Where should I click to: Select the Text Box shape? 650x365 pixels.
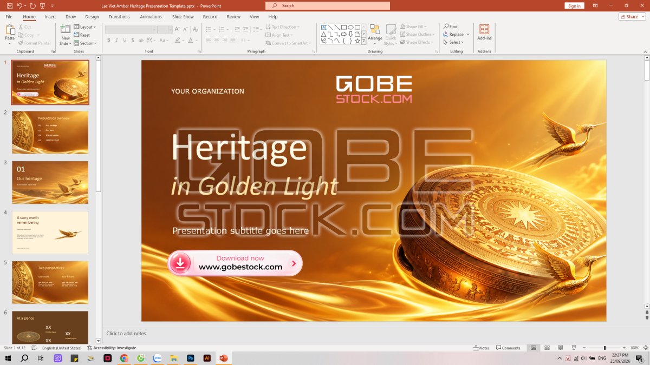(323, 27)
